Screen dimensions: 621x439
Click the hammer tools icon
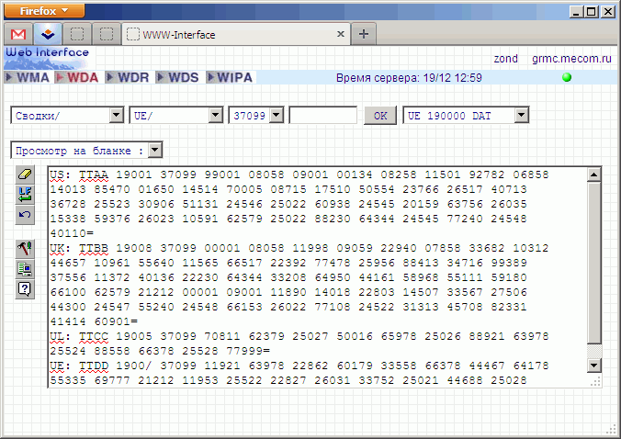(x=25, y=249)
